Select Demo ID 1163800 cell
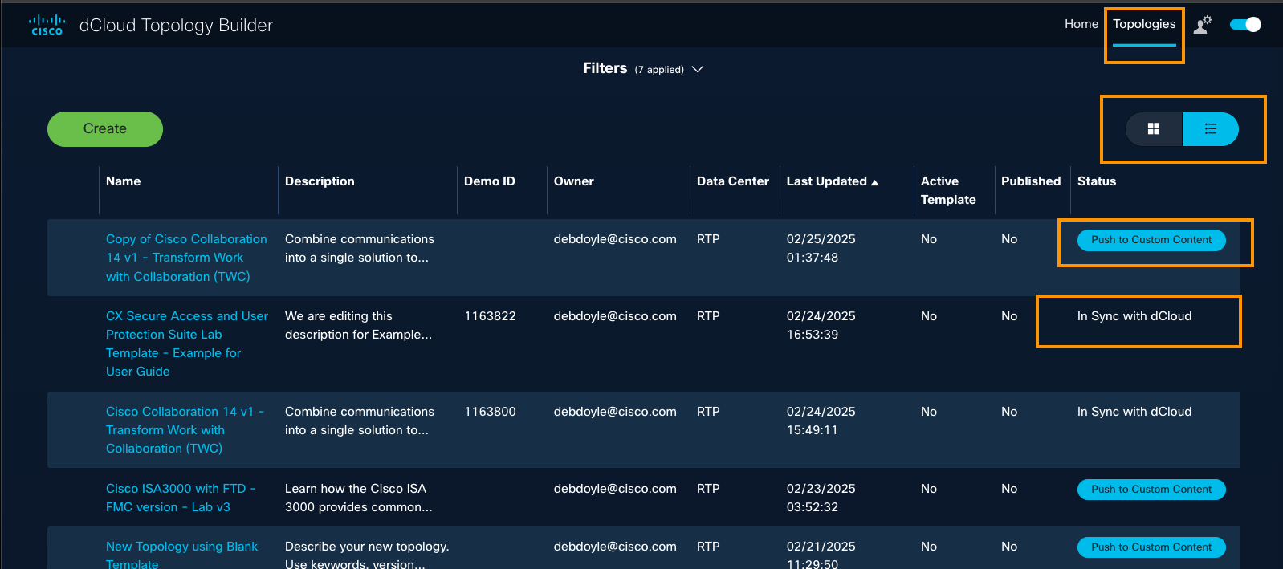This screenshot has height=569, width=1283. click(x=490, y=412)
